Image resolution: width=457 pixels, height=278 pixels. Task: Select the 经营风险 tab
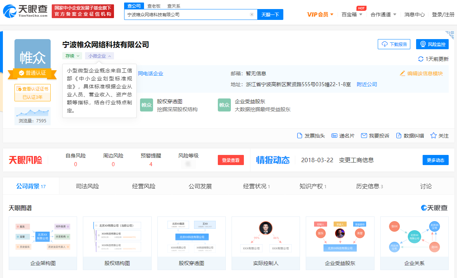(x=144, y=186)
